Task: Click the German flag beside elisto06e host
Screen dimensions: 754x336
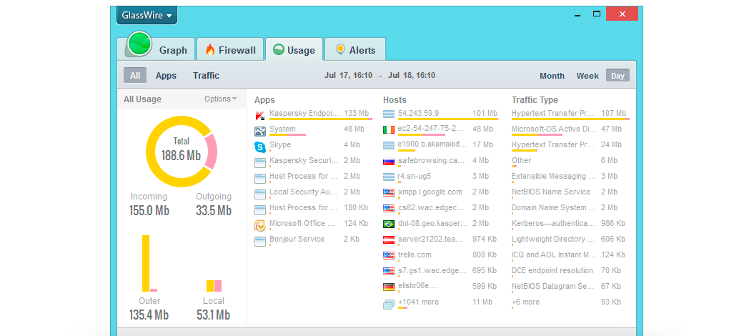Action: tap(389, 287)
